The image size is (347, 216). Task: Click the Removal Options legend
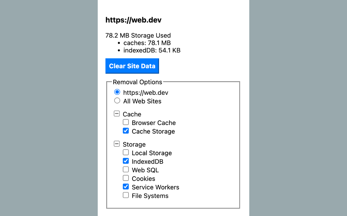tap(137, 82)
